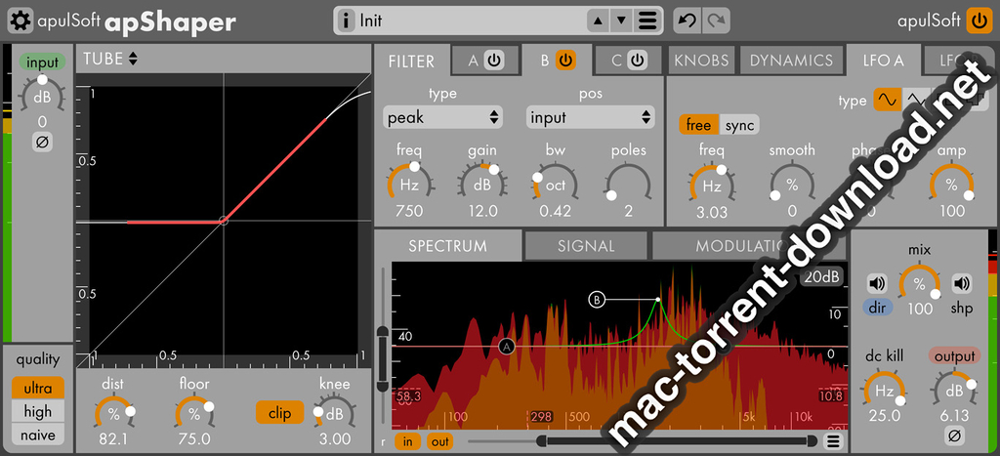Click the input gain dB knob
Viewport: 1000px width, 456px height.
pyautogui.click(x=42, y=97)
